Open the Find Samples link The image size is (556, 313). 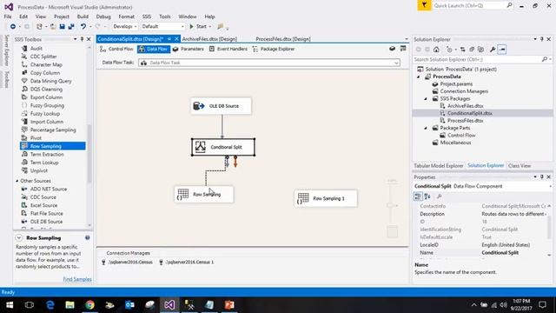[77, 279]
